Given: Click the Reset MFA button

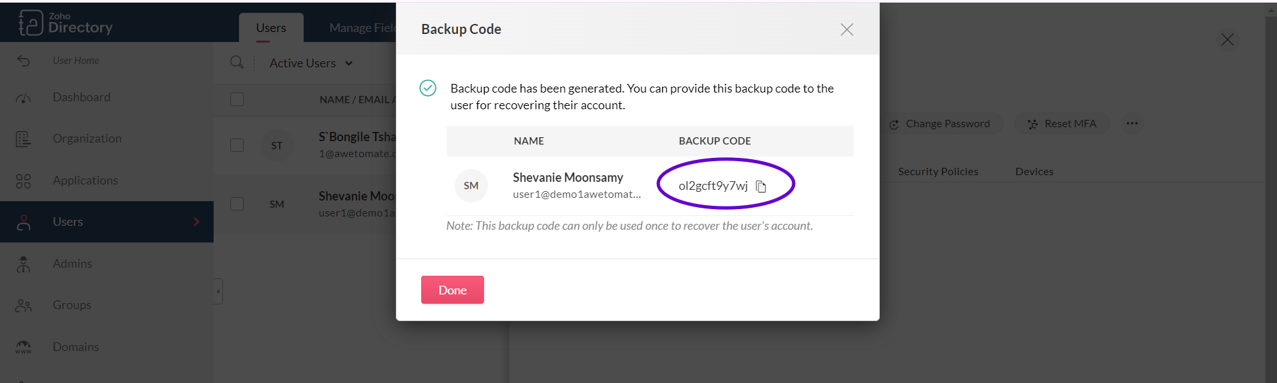Looking at the screenshot, I should (x=1062, y=124).
